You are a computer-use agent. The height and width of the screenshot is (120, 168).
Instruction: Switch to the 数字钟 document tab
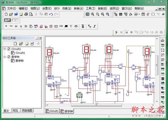67,111
